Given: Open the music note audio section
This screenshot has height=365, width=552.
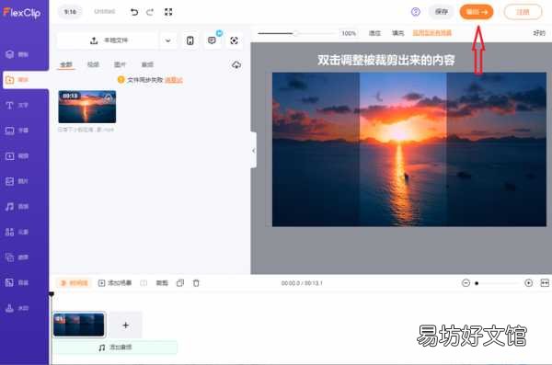Looking at the screenshot, I should [17, 207].
